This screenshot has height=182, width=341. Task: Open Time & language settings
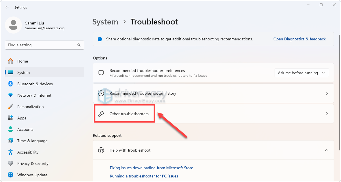click(x=32, y=141)
